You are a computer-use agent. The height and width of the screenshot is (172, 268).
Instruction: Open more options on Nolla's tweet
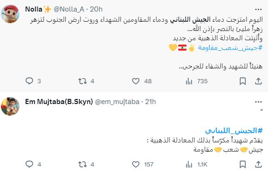coord(258,9)
